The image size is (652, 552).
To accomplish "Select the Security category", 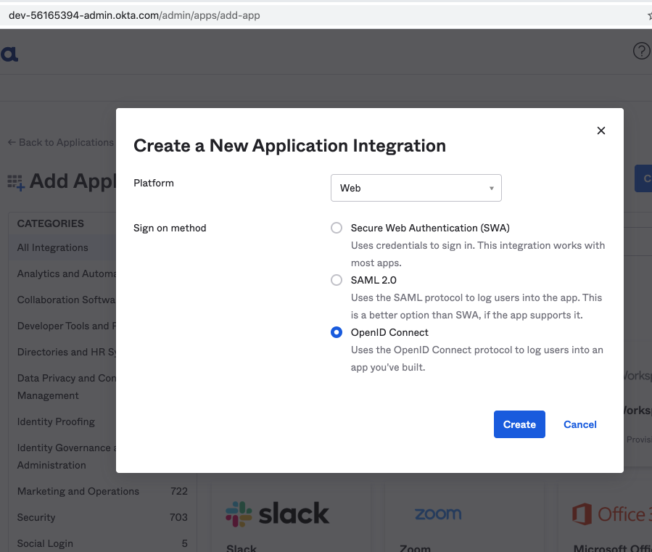I will (x=36, y=517).
